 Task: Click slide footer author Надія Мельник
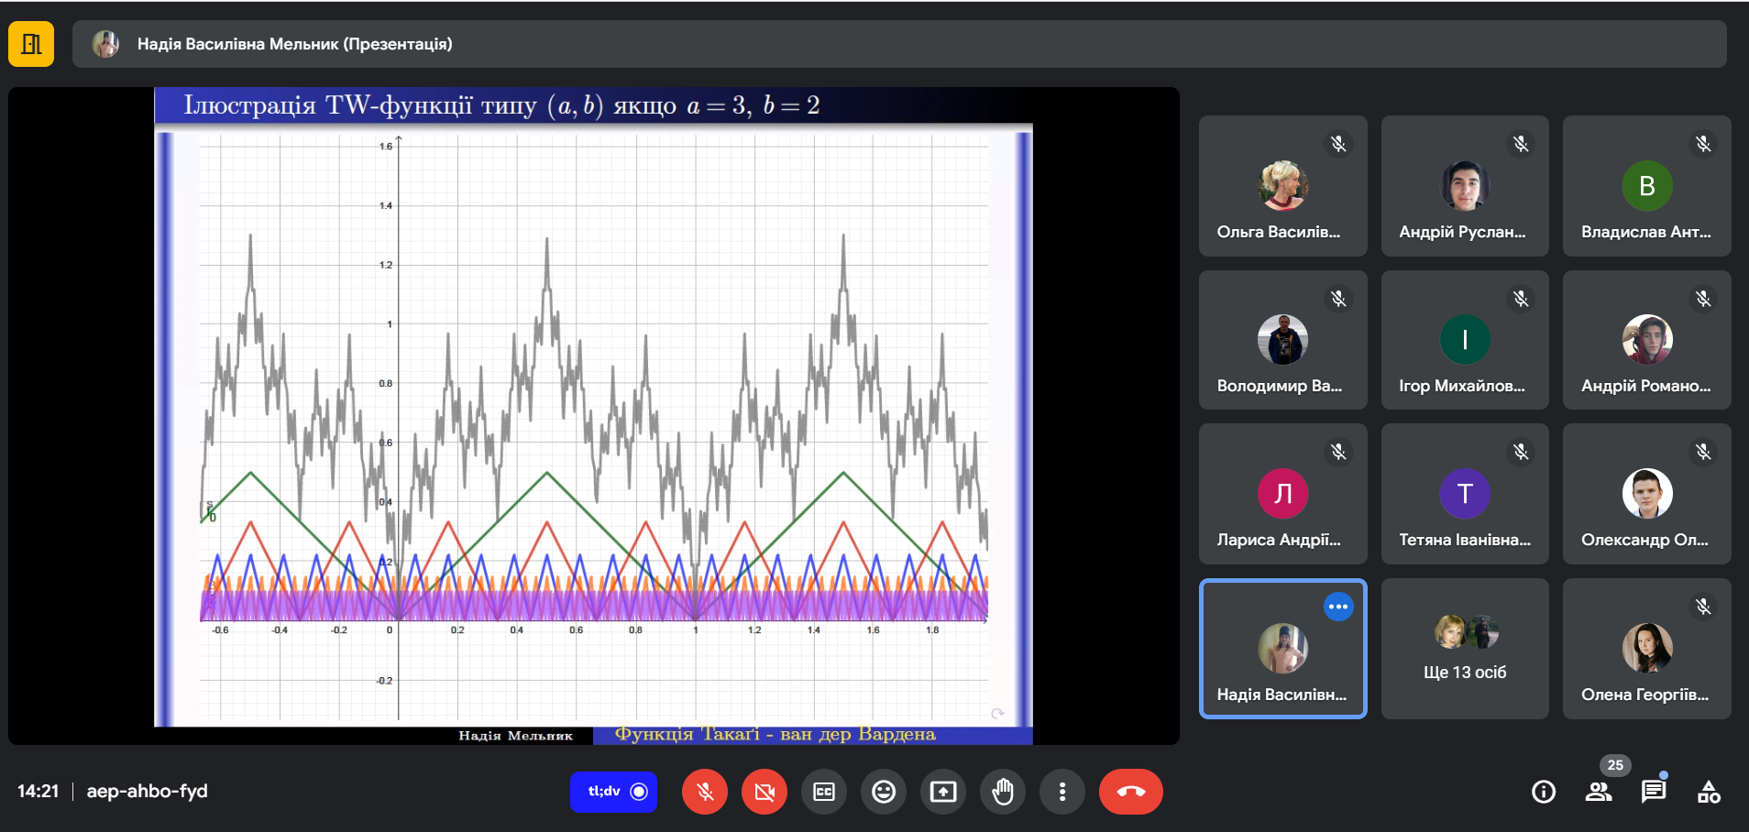pyautogui.click(x=515, y=735)
